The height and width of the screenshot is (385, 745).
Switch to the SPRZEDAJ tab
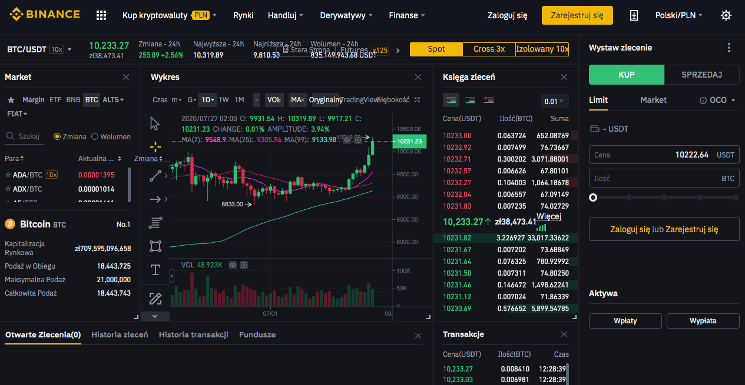[x=701, y=75]
